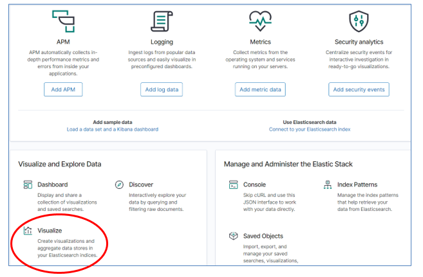
Task: Click the Logging heading text
Action: tap(162, 42)
